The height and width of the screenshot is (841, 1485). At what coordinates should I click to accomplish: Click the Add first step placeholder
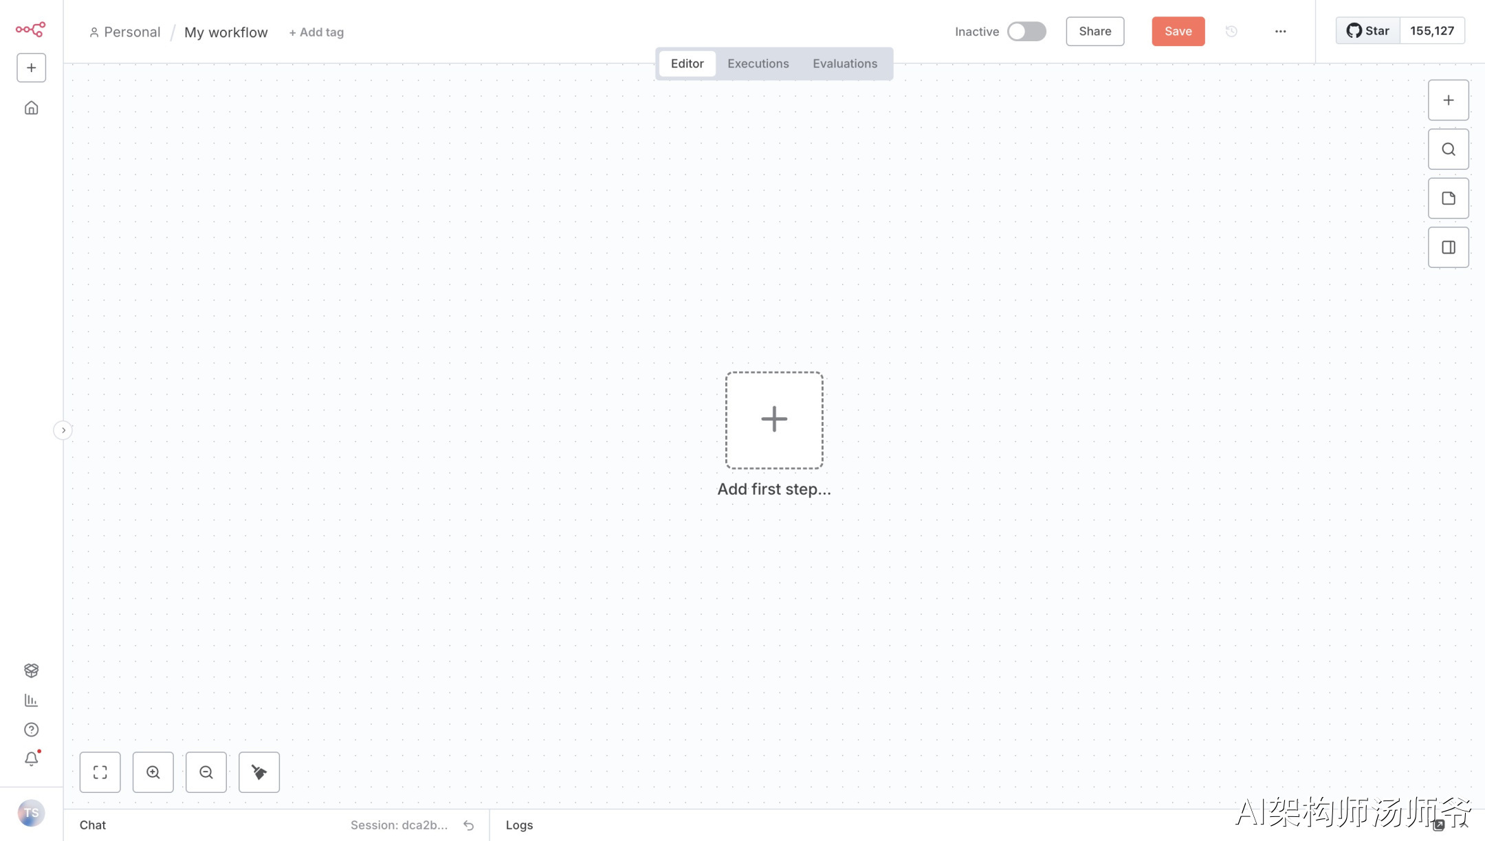(x=774, y=420)
